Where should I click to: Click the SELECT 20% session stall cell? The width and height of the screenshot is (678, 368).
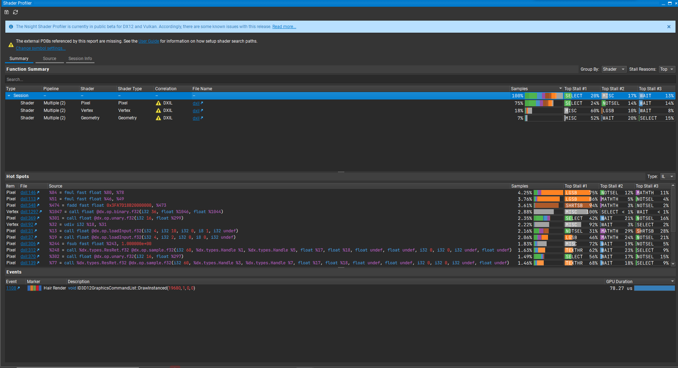[x=582, y=96]
